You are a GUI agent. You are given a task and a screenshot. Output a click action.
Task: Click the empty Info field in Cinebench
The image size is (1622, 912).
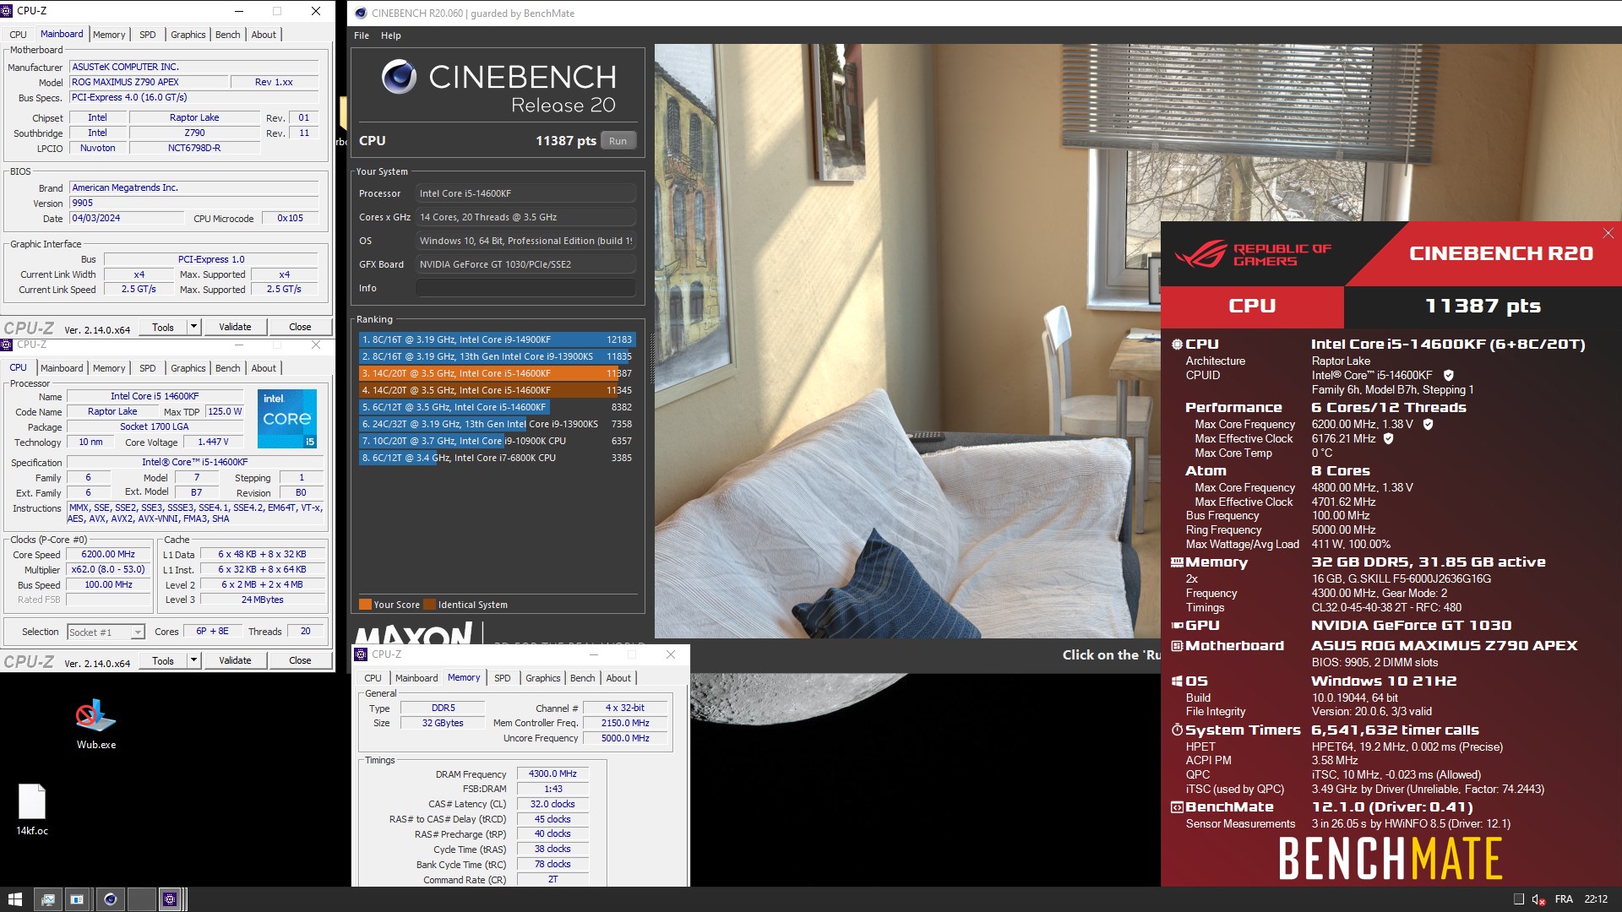point(525,288)
